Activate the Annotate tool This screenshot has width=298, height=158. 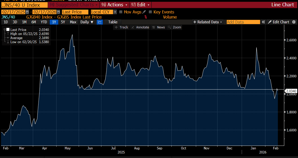coord(140,27)
